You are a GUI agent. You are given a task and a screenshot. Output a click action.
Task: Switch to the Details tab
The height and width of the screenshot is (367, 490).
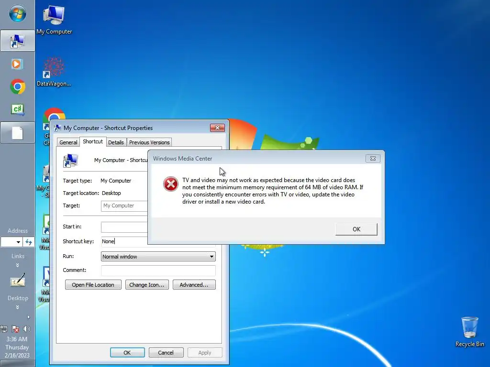pos(116,142)
